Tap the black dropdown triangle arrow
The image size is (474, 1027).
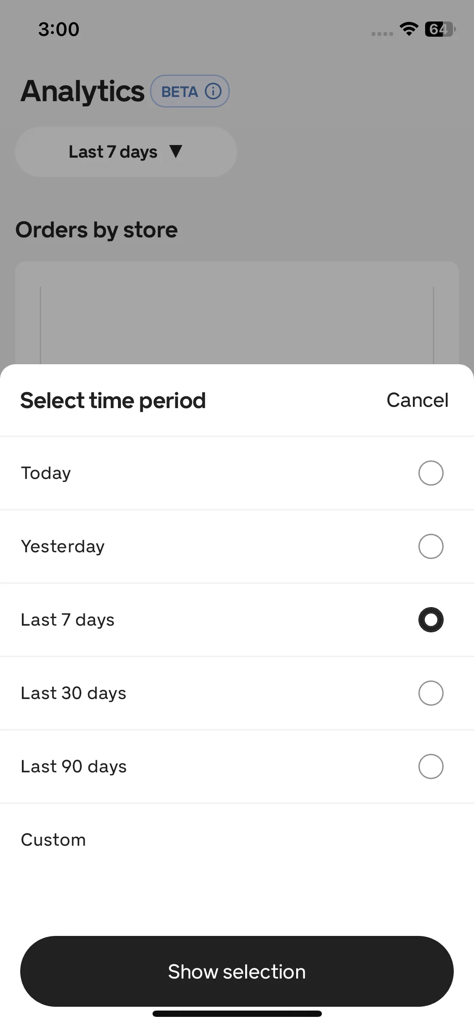[x=176, y=151]
